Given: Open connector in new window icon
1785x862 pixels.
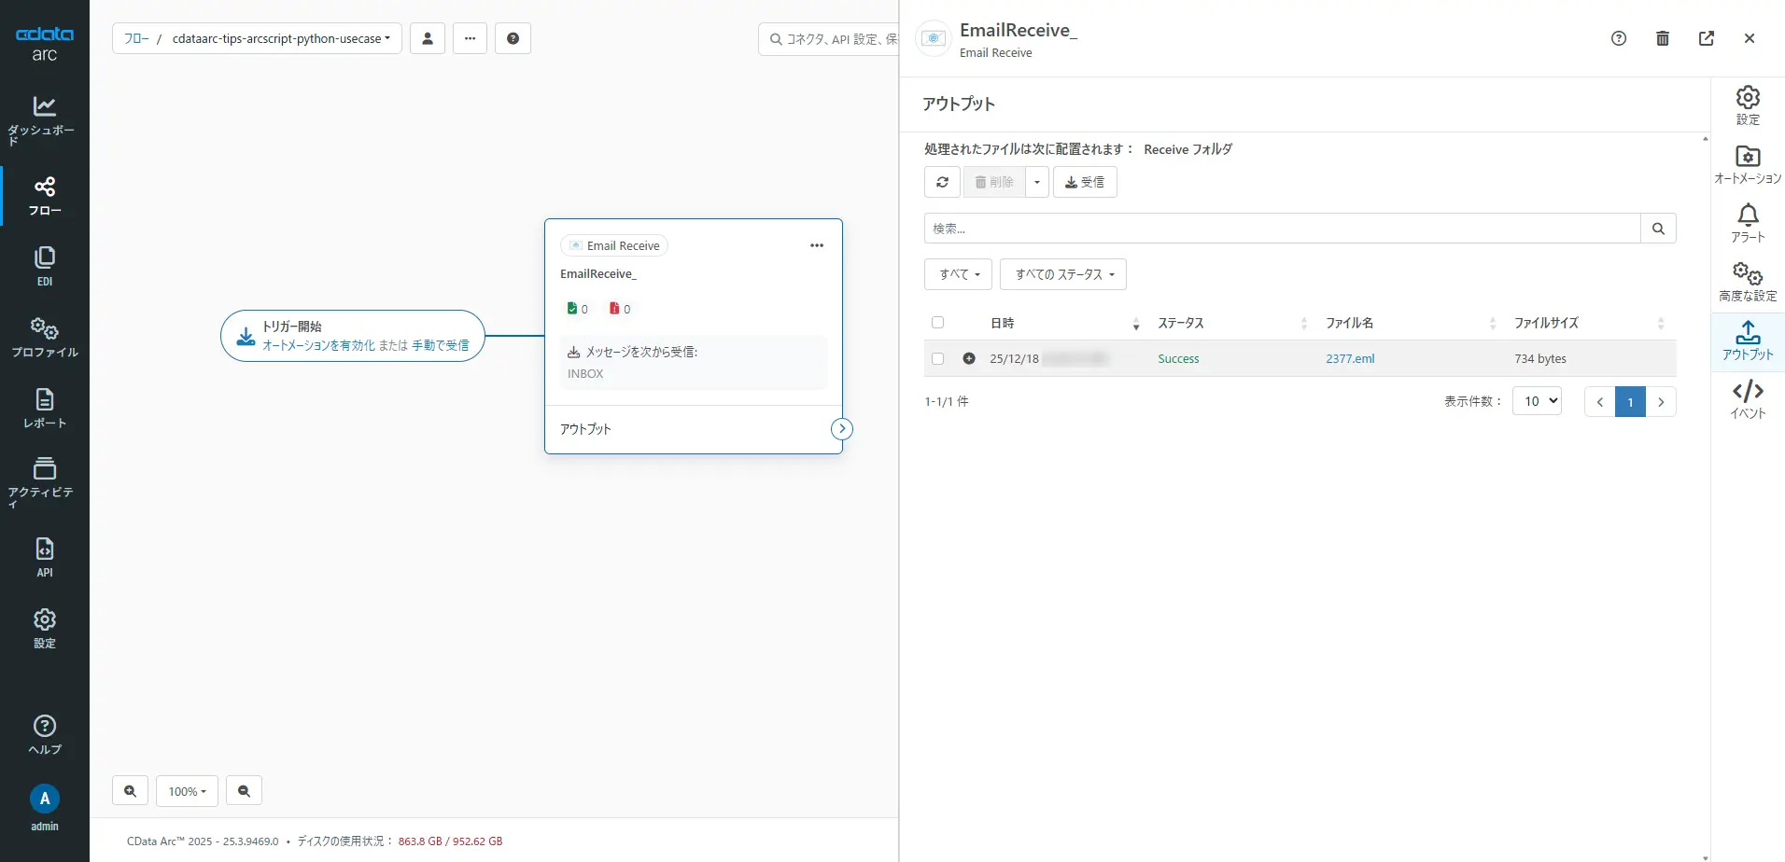Looking at the screenshot, I should (x=1707, y=38).
